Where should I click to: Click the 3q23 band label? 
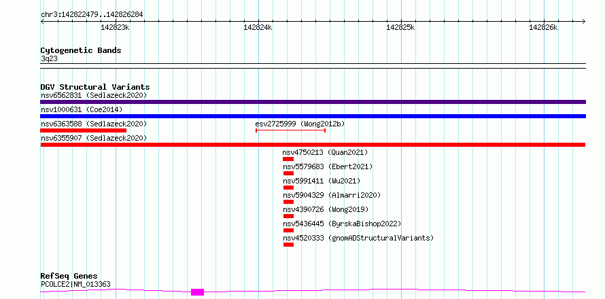(49, 59)
